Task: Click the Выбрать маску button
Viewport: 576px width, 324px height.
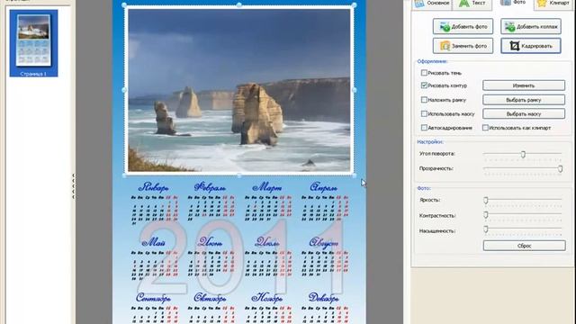Action: tap(524, 114)
